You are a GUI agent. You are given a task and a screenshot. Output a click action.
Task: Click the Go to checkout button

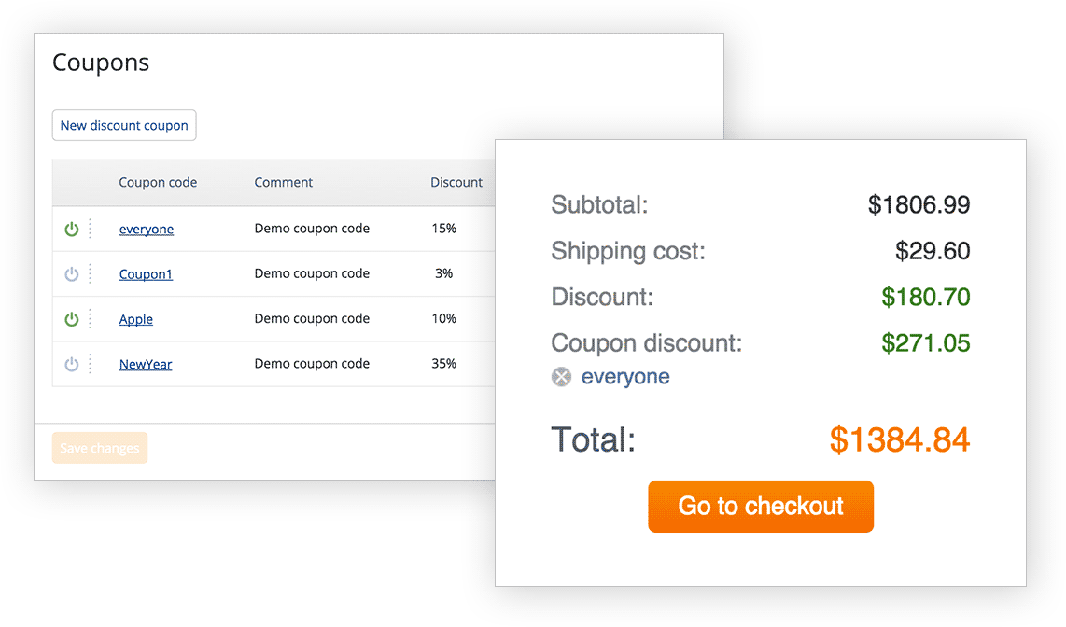(x=761, y=507)
